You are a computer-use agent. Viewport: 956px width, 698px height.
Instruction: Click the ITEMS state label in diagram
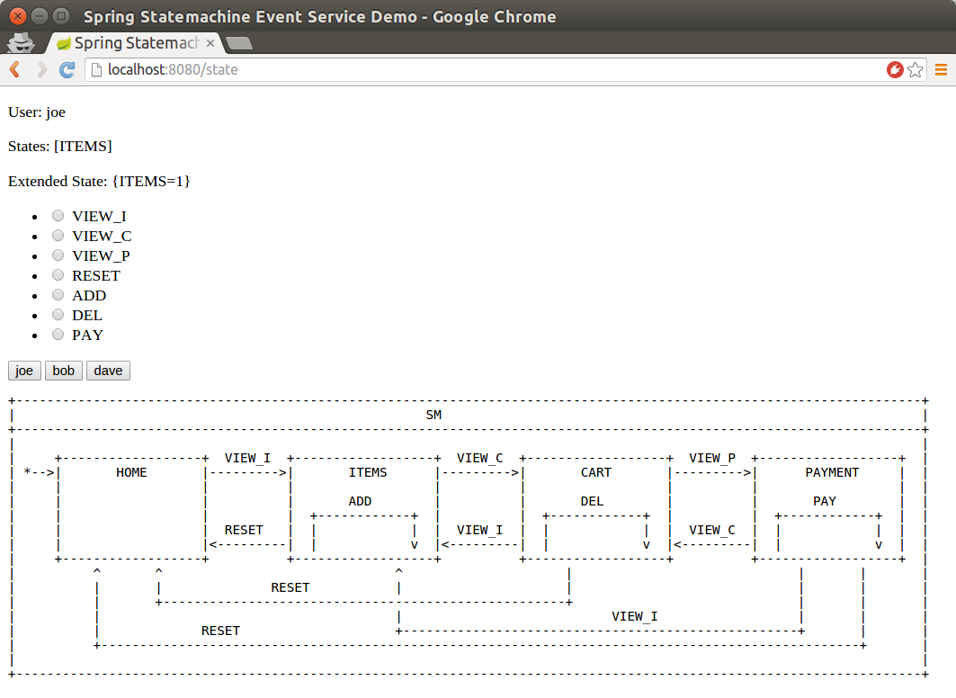pos(368,472)
